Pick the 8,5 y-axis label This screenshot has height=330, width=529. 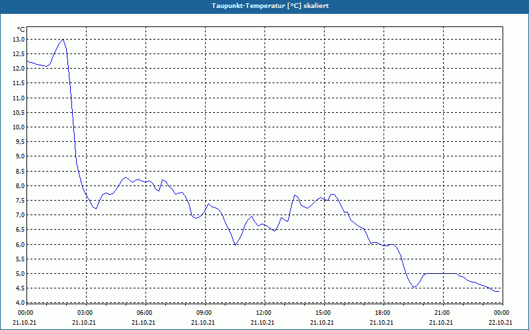20,171
